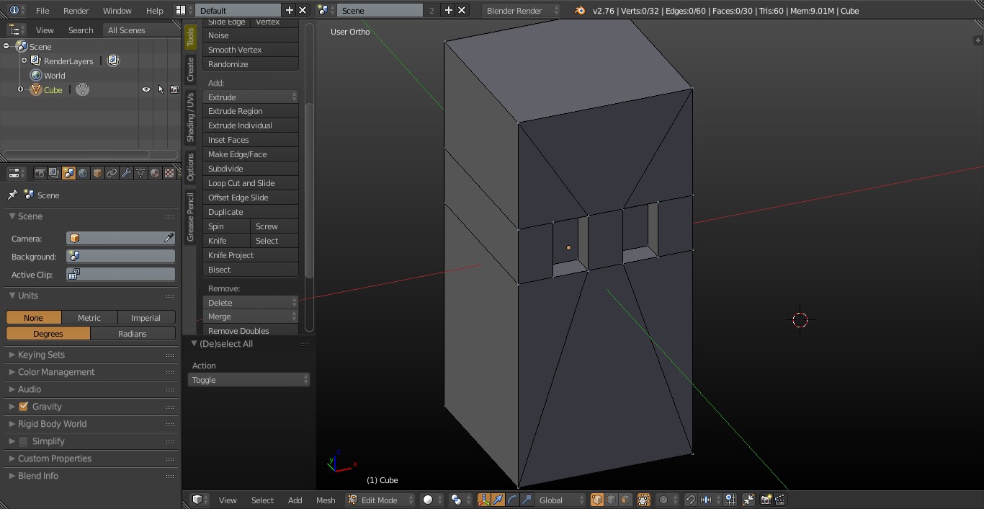Toggle Cube visibility eye icon
Viewport: 984px width, 509px height.
tap(146, 90)
